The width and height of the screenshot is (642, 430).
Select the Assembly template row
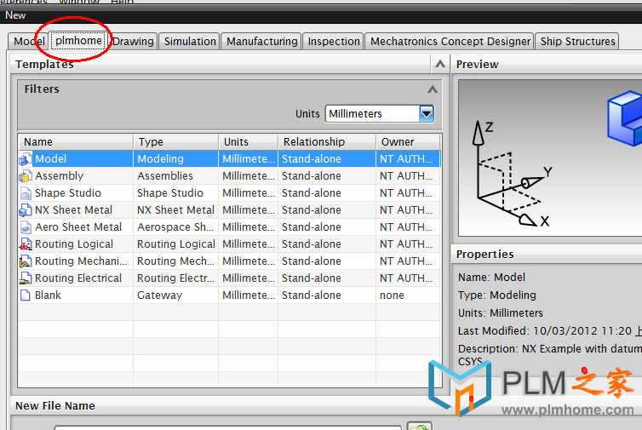click(x=229, y=176)
